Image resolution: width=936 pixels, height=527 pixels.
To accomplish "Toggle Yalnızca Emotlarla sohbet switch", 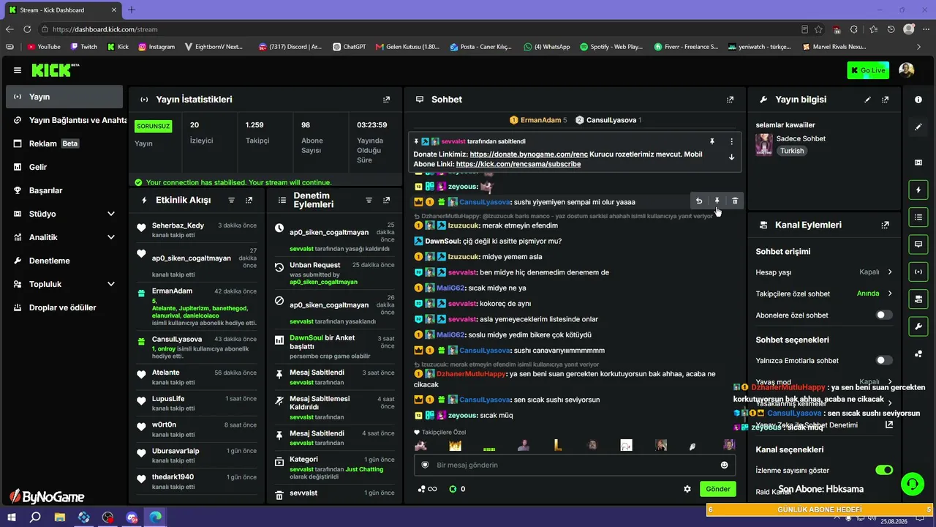I will (884, 360).
